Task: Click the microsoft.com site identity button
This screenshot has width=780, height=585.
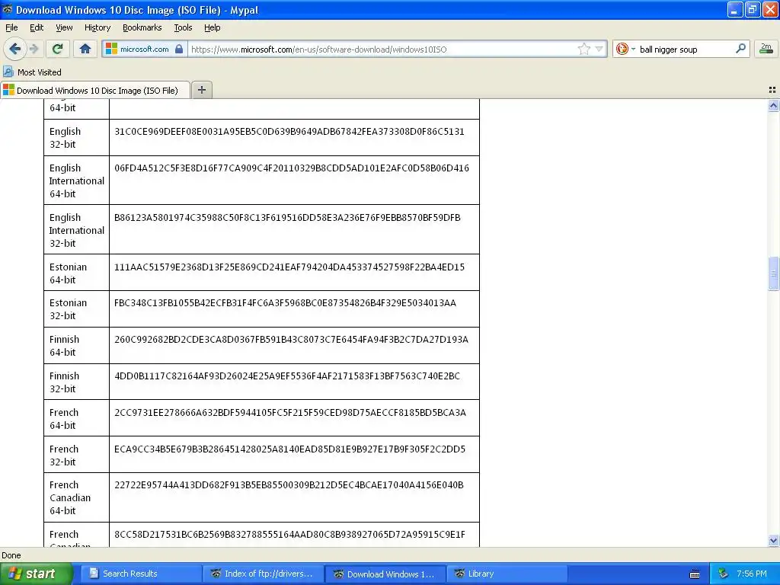Action: coord(144,49)
